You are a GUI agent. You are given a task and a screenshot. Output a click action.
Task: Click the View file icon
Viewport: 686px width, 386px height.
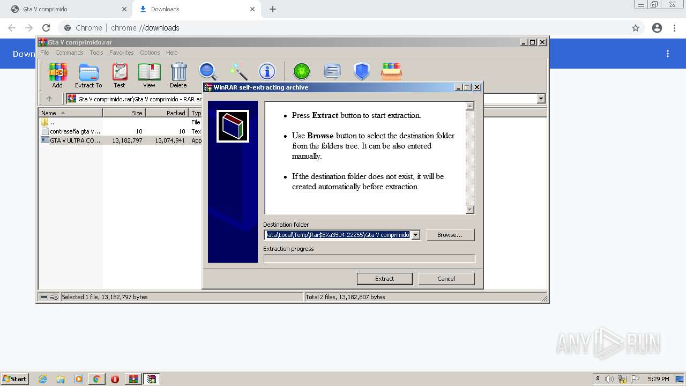click(x=149, y=75)
